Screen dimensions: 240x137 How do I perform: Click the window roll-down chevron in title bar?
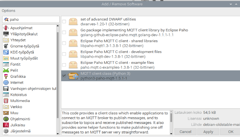click(x=231, y=4)
